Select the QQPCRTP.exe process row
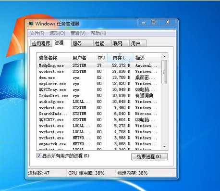 tap(98, 120)
